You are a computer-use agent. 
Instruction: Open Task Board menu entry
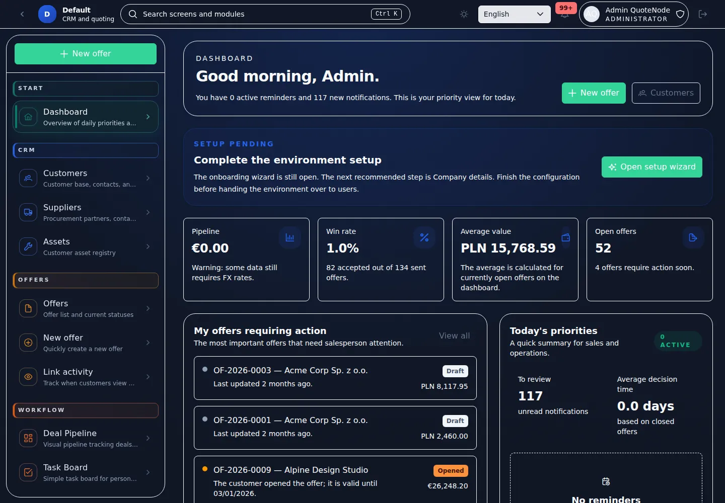86,472
